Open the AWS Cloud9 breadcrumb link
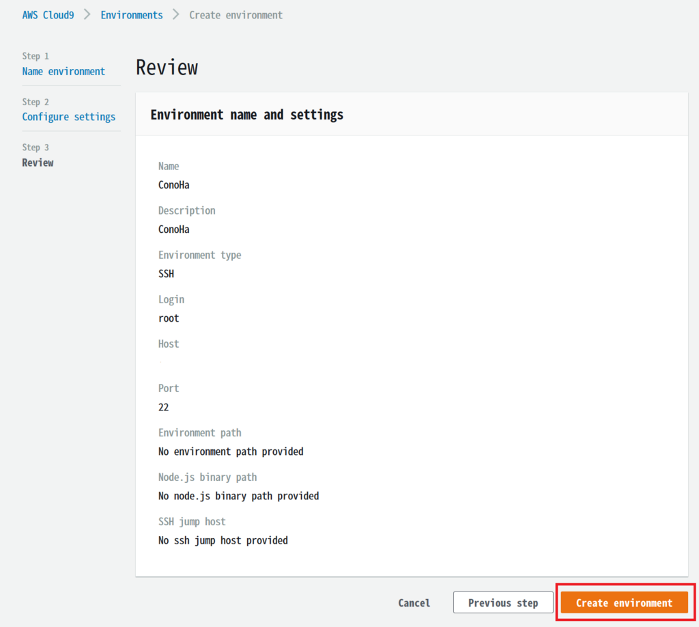699x627 pixels. pos(48,15)
